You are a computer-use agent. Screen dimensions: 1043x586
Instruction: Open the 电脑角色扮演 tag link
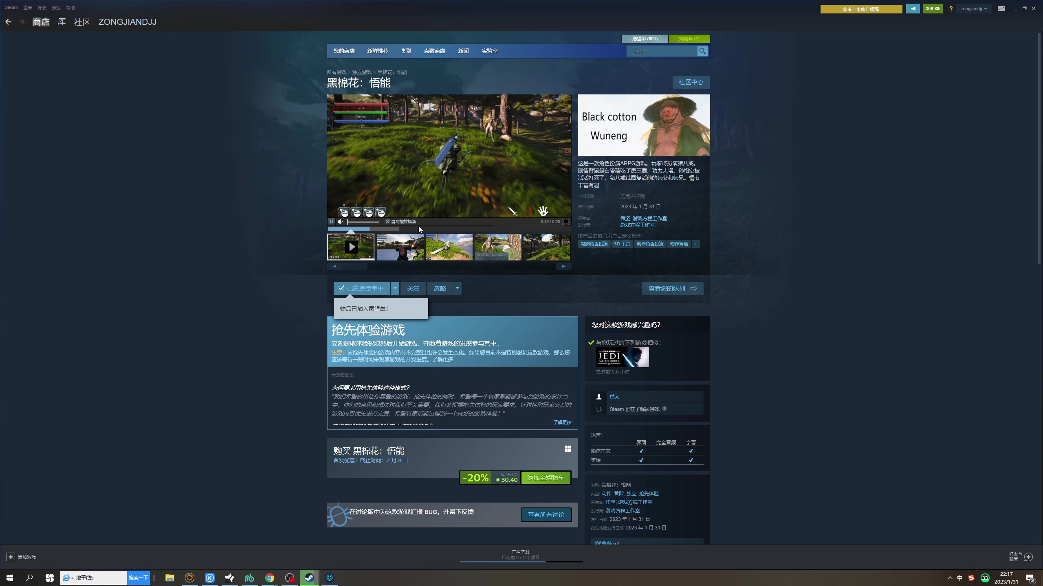[x=594, y=244]
